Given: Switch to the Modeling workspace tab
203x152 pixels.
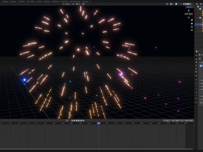Looking at the screenshot, I should pos(5,1).
